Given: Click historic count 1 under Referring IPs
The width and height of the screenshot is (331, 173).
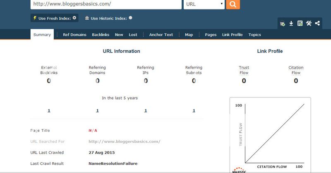Looking at the screenshot, I should coord(146,110).
